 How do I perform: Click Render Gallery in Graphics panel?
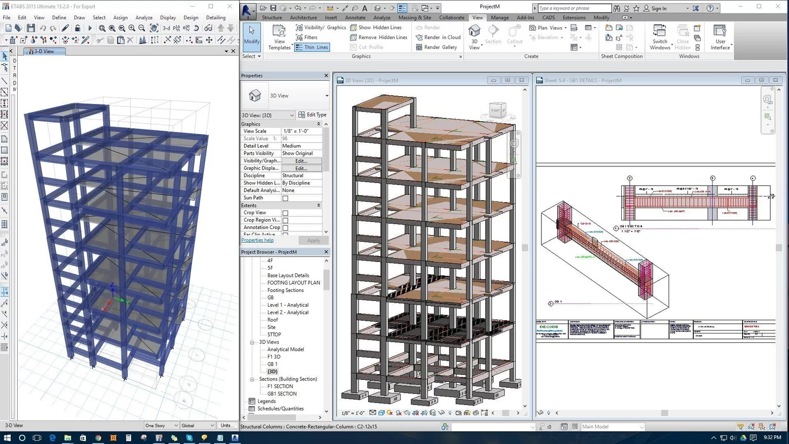coord(436,47)
